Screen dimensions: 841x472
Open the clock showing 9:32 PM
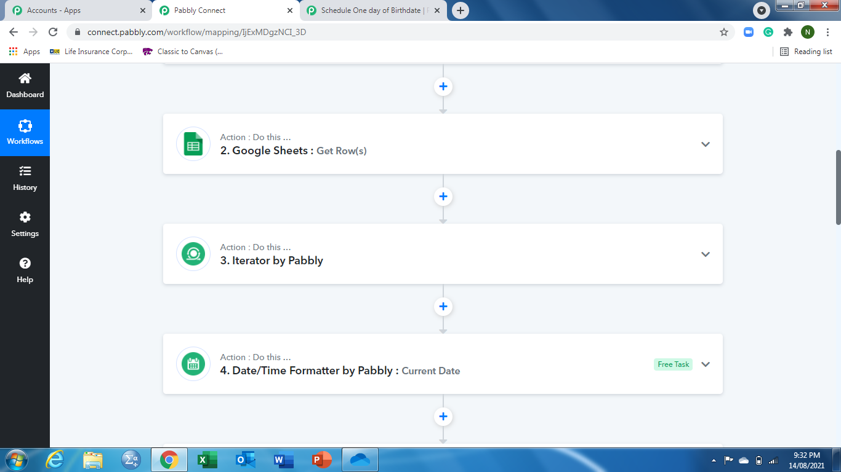click(x=807, y=460)
